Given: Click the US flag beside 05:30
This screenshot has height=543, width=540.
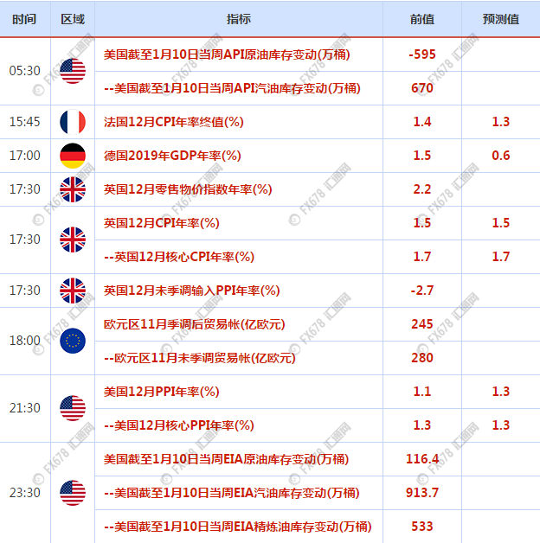Looking at the screenshot, I should coord(73,71).
